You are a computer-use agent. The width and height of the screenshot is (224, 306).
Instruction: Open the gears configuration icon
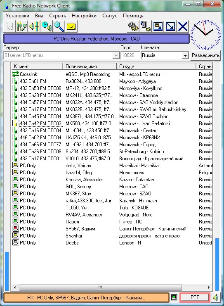point(133,26)
